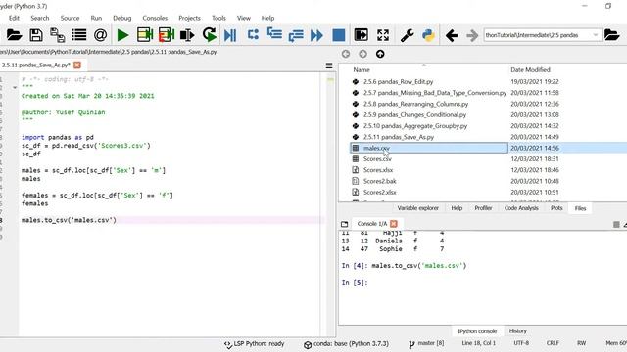Open the PYTHONPATH manager Python icon
This screenshot has height=352, width=627.
tap(428, 35)
